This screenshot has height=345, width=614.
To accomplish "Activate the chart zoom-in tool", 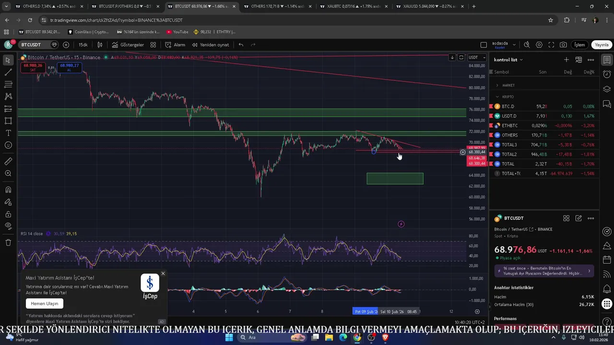I will pos(8,173).
